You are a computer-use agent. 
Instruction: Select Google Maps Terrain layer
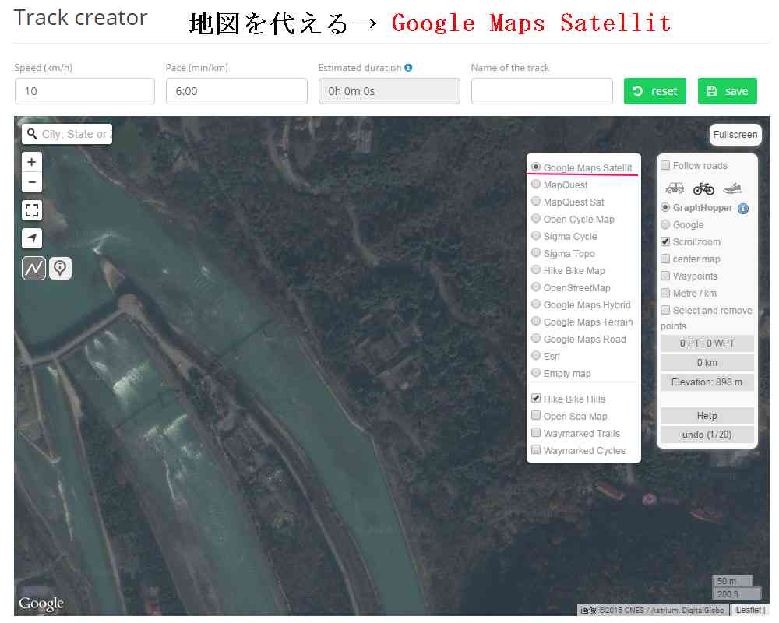(536, 322)
